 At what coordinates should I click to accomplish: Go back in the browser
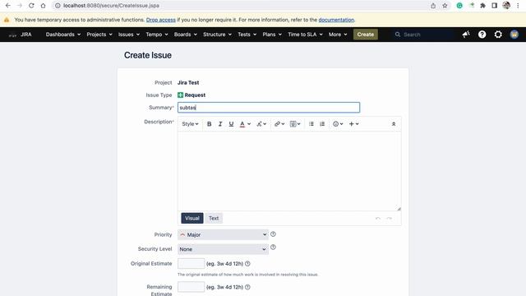tap(8, 6)
